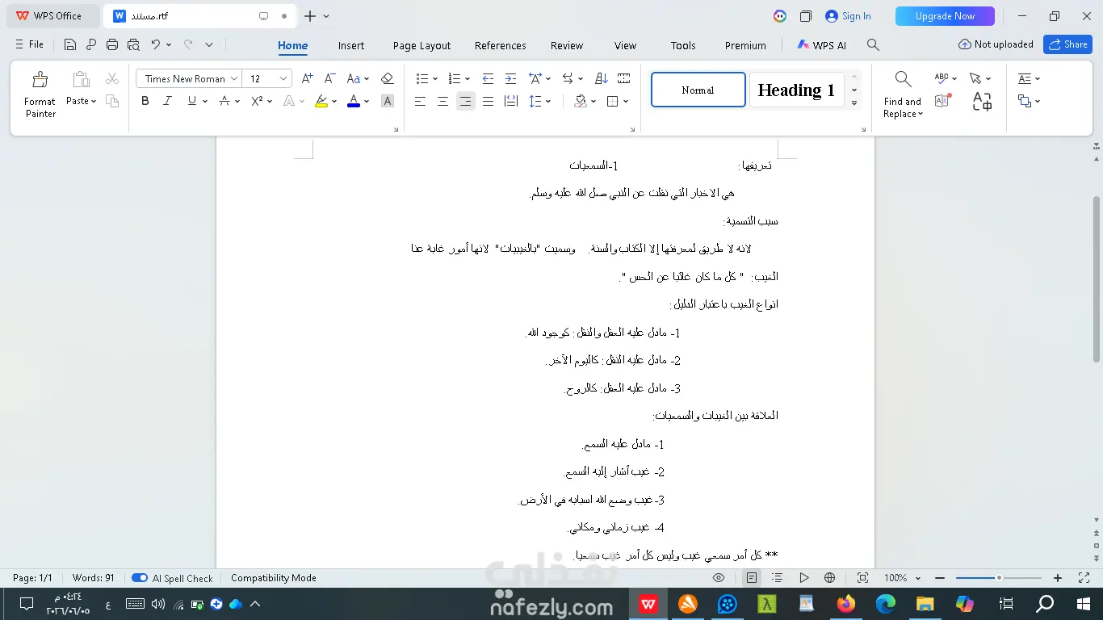Increase font size with the grow font icon
1103x620 pixels.
coord(307,78)
